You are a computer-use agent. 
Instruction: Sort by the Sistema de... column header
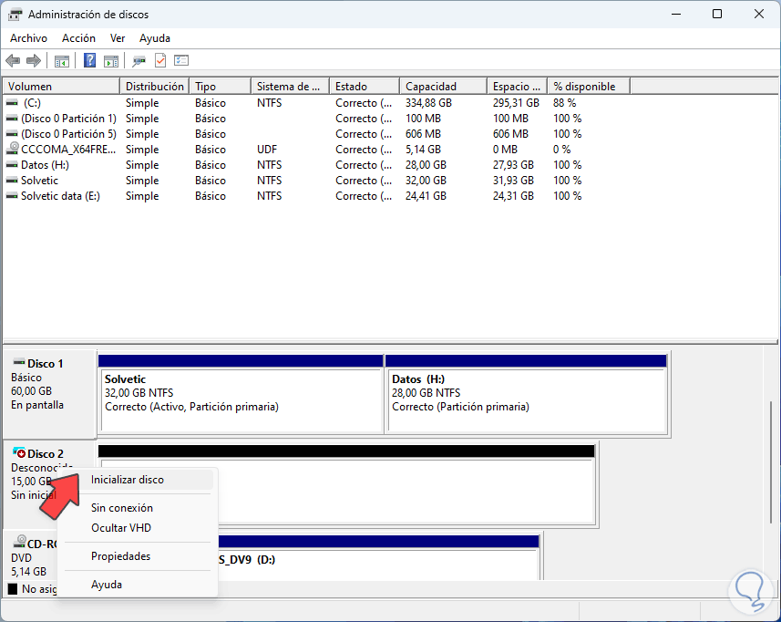pos(290,87)
